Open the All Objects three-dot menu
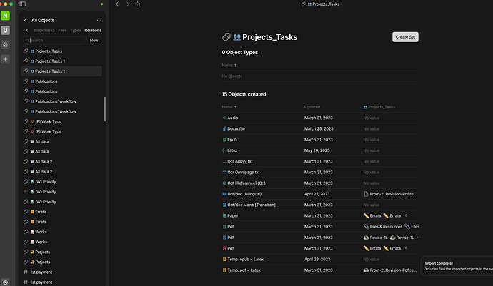Image resolution: width=493 pixels, height=286 pixels. (99, 20)
